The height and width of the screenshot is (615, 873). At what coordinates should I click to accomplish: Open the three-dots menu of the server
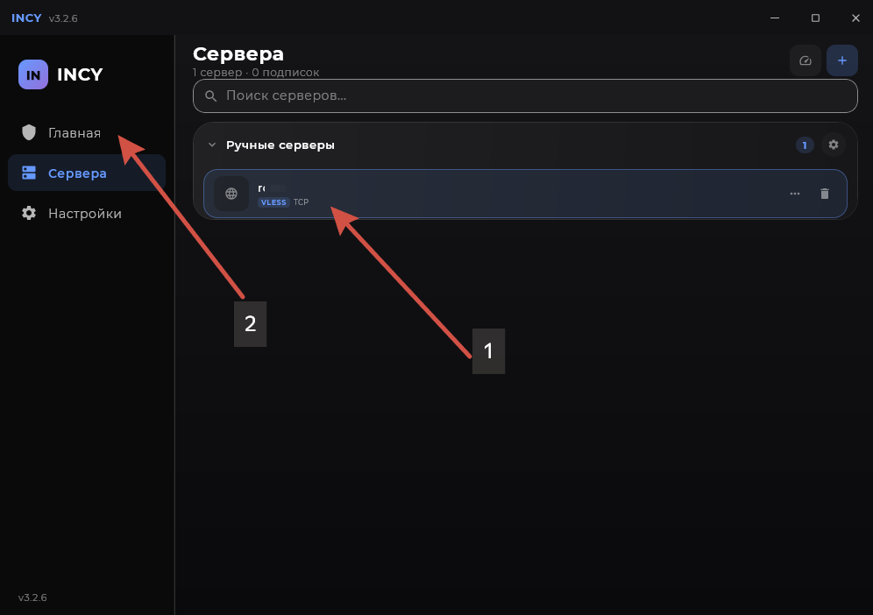794,194
